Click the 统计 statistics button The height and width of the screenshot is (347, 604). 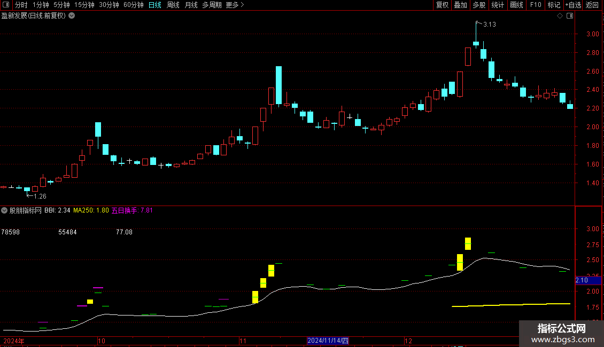click(497, 5)
